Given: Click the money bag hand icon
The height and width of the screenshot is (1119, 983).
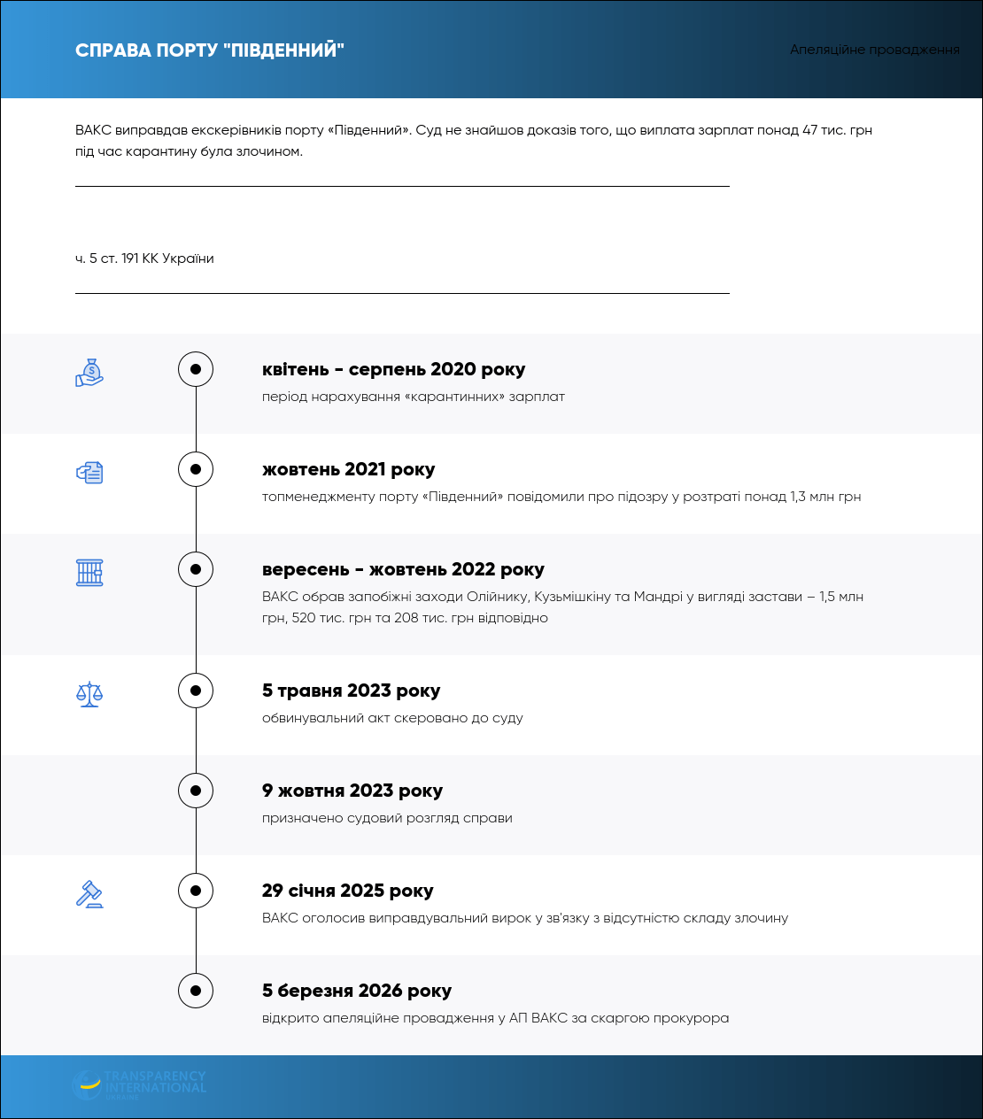Looking at the screenshot, I should [x=89, y=373].
